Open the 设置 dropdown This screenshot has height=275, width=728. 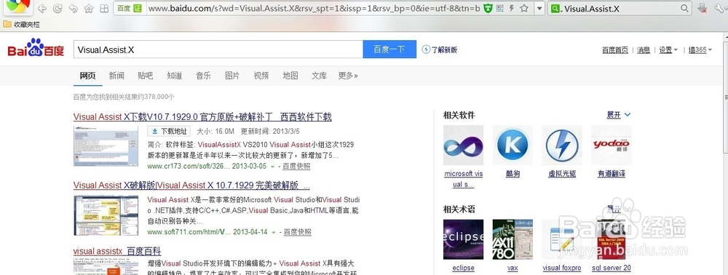click(x=668, y=50)
